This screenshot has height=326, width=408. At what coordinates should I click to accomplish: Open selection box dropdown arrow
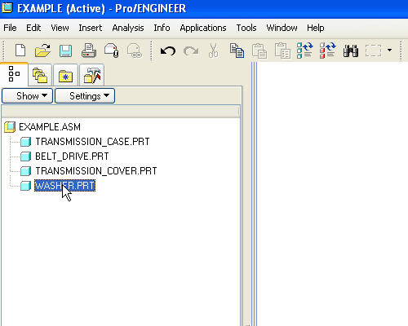(389, 51)
